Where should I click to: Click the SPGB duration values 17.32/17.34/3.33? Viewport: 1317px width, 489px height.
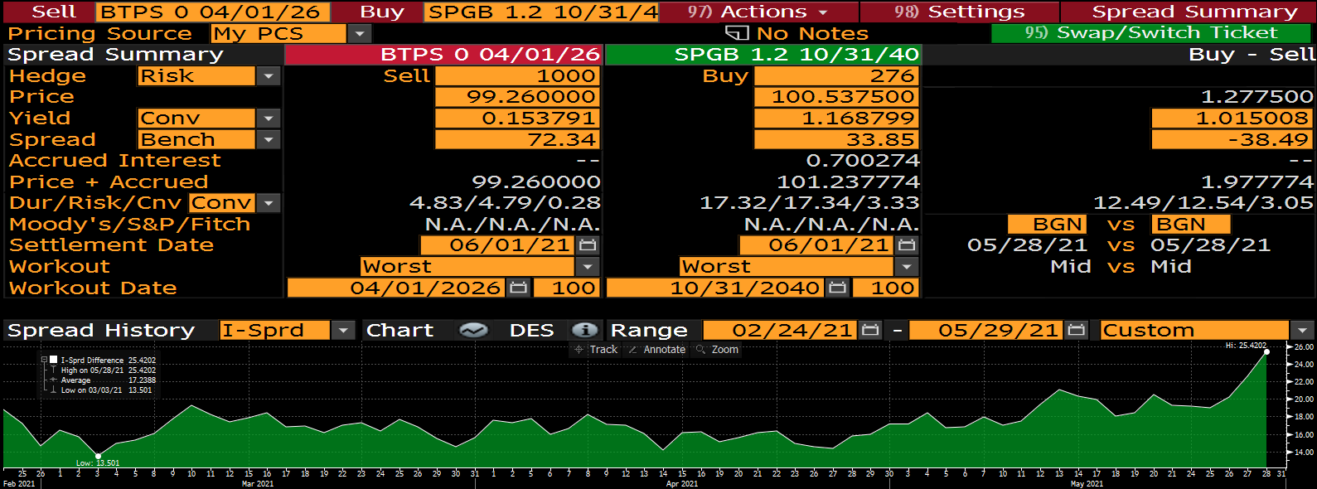tap(810, 203)
